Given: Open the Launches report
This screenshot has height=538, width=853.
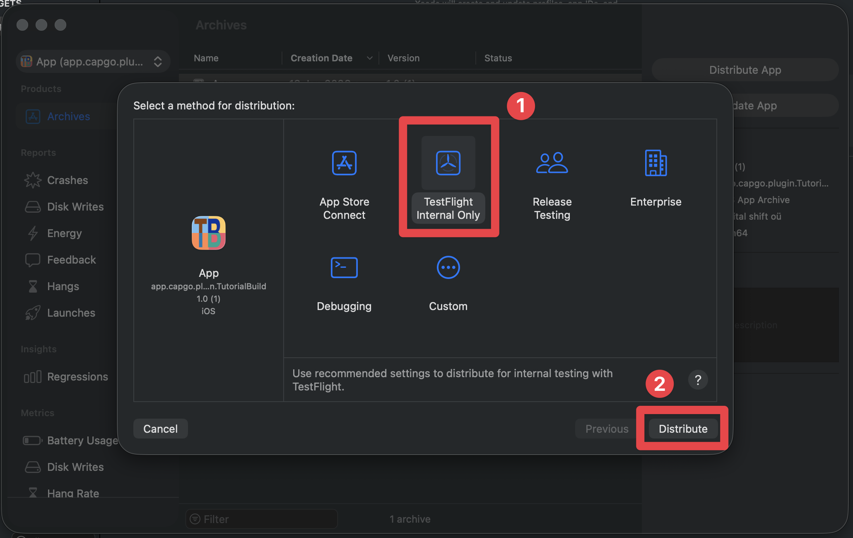Looking at the screenshot, I should coord(71,313).
